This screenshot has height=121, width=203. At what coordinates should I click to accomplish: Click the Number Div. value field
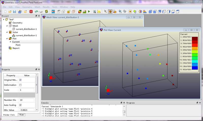click(x=27, y=100)
